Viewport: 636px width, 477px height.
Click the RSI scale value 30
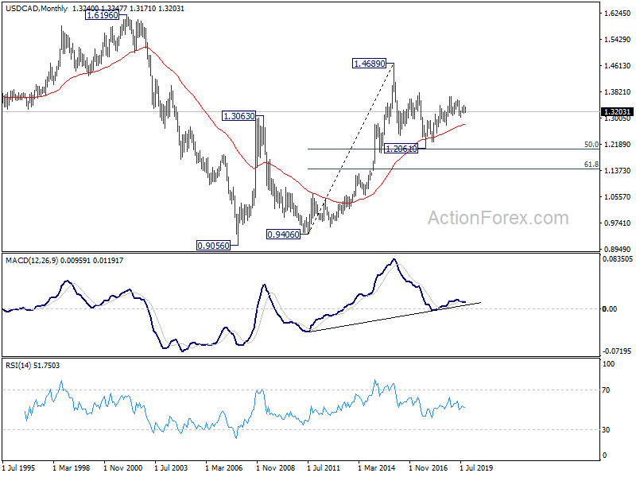[x=606, y=429]
